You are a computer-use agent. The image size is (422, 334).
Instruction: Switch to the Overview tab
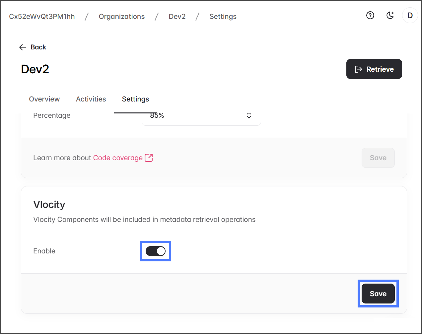click(x=44, y=99)
